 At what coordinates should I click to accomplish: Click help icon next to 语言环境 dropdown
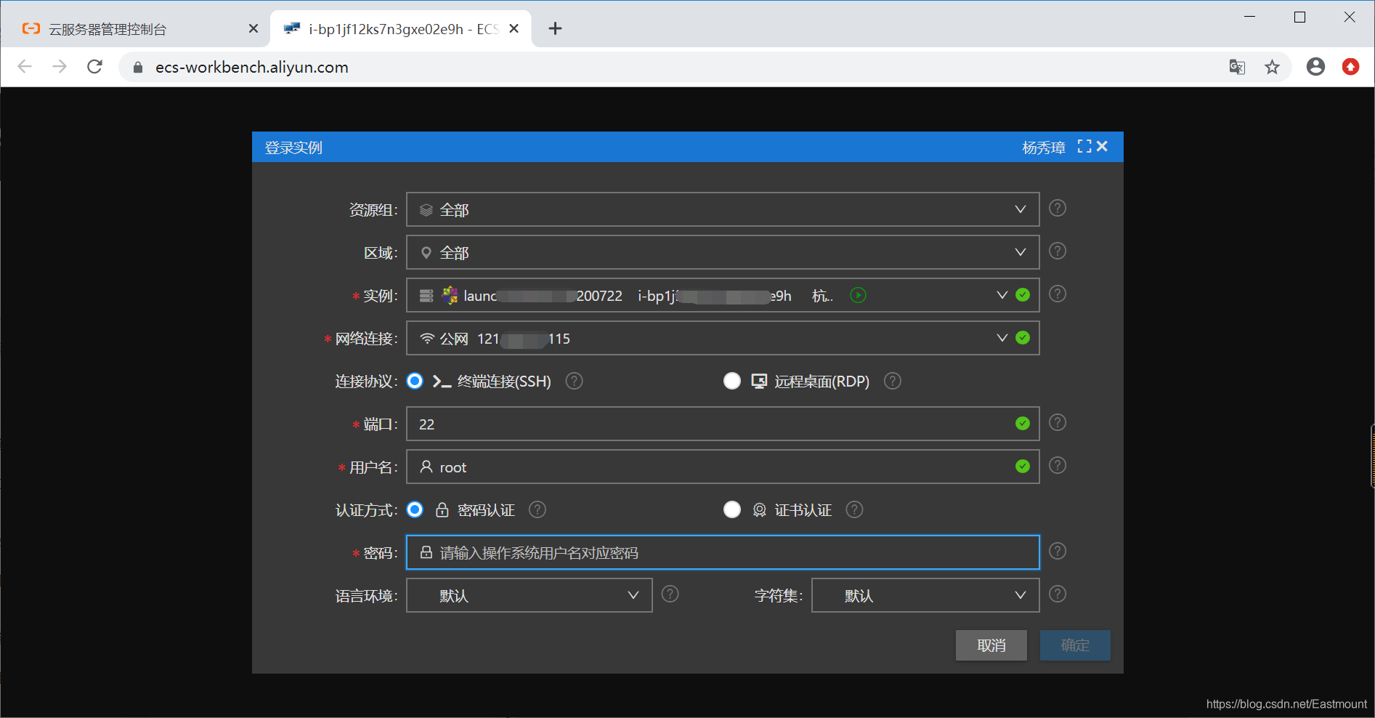click(670, 594)
